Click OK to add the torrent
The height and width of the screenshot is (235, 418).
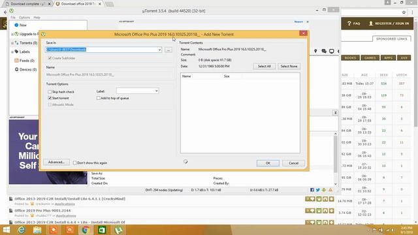[268, 163]
